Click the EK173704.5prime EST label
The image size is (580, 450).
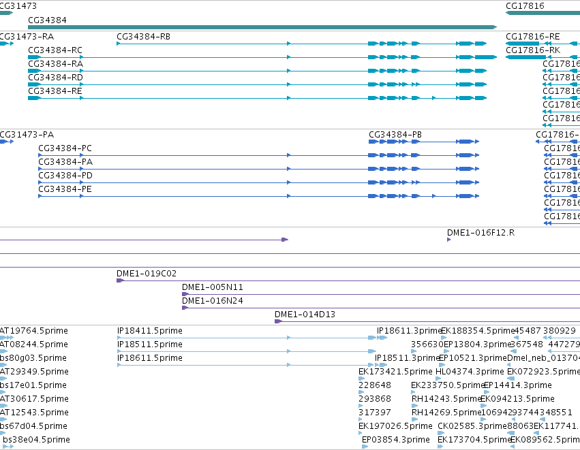click(474, 440)
